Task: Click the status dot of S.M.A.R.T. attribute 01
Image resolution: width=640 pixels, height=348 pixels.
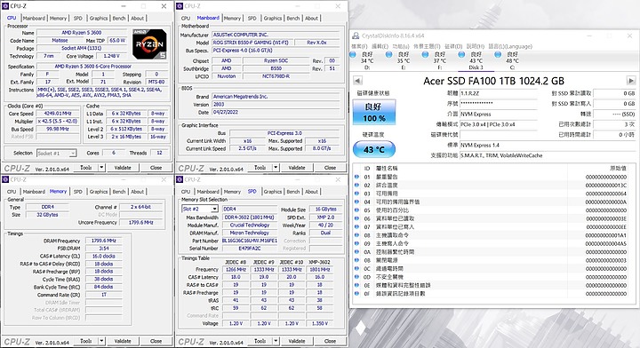Action: 356,177
